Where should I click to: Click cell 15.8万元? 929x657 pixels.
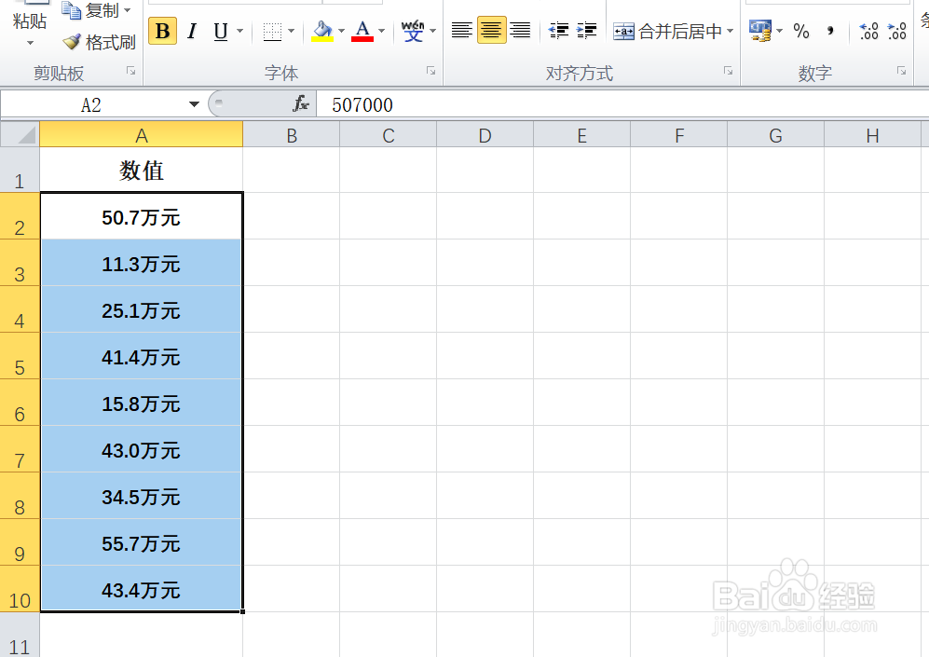(x=141, y=403)
